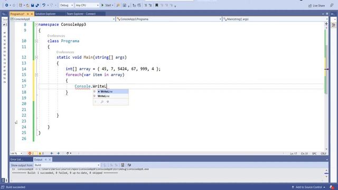Open the Any CPU platform dropdown
The height and width of the screenshot is (190, 338).
tap(87, 5)
